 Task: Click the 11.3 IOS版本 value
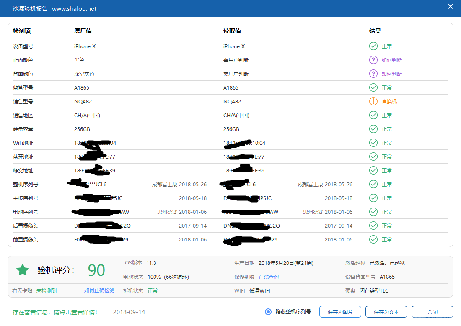[x=151, y=263]
